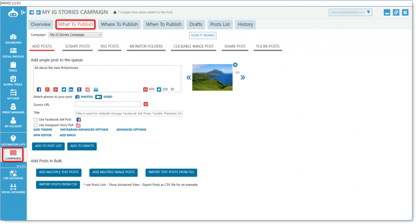Click the attached landscape photo thumbnail
Viewport: 416px width, 224px height.
(212, 78)
